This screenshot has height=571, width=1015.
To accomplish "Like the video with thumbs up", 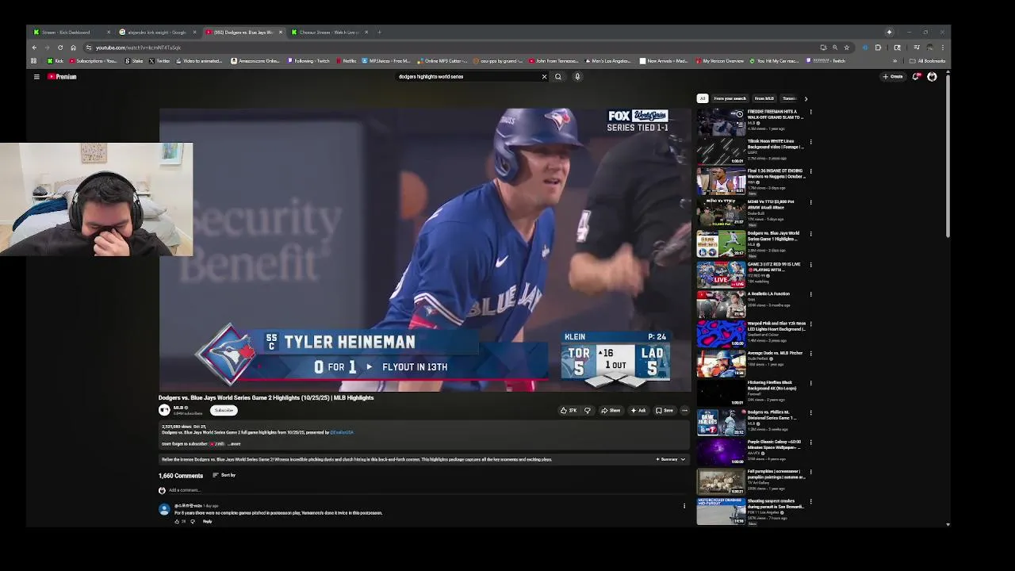I will point(569,411).
